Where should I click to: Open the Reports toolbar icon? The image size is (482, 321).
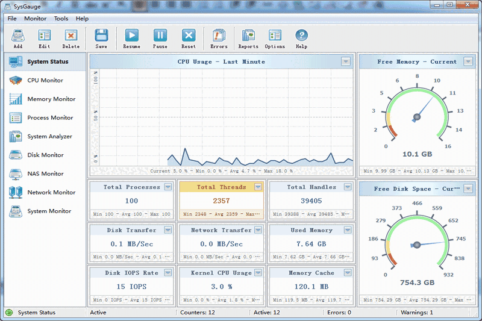(x=248, y=36)
